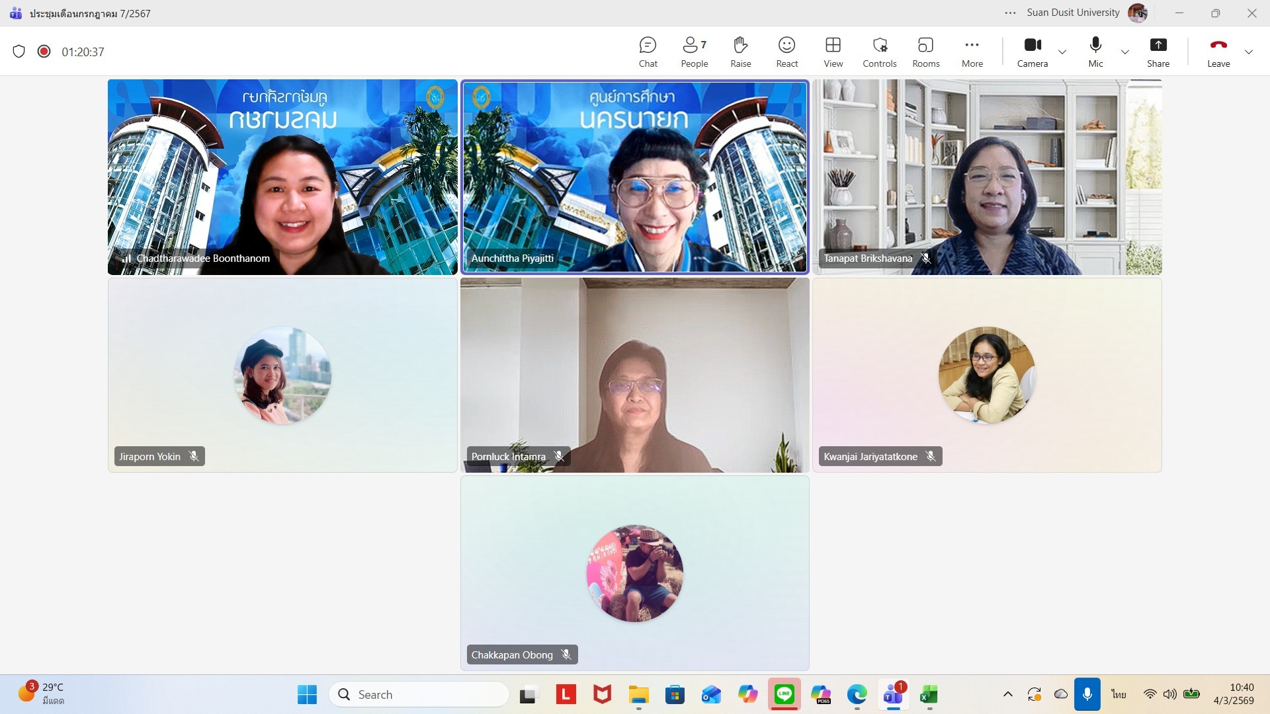Expand the Camera options dropdown arrow
The height and width of the screenshot is (714, 1270).
(x=1062, y=52)
